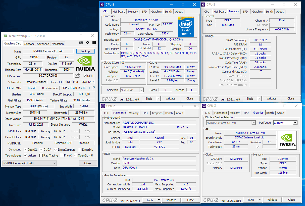Open the GPU selector dropdown in GPU-Z
Image resolution: width=305 pixels, height=206 pixels.
[30, 163]
